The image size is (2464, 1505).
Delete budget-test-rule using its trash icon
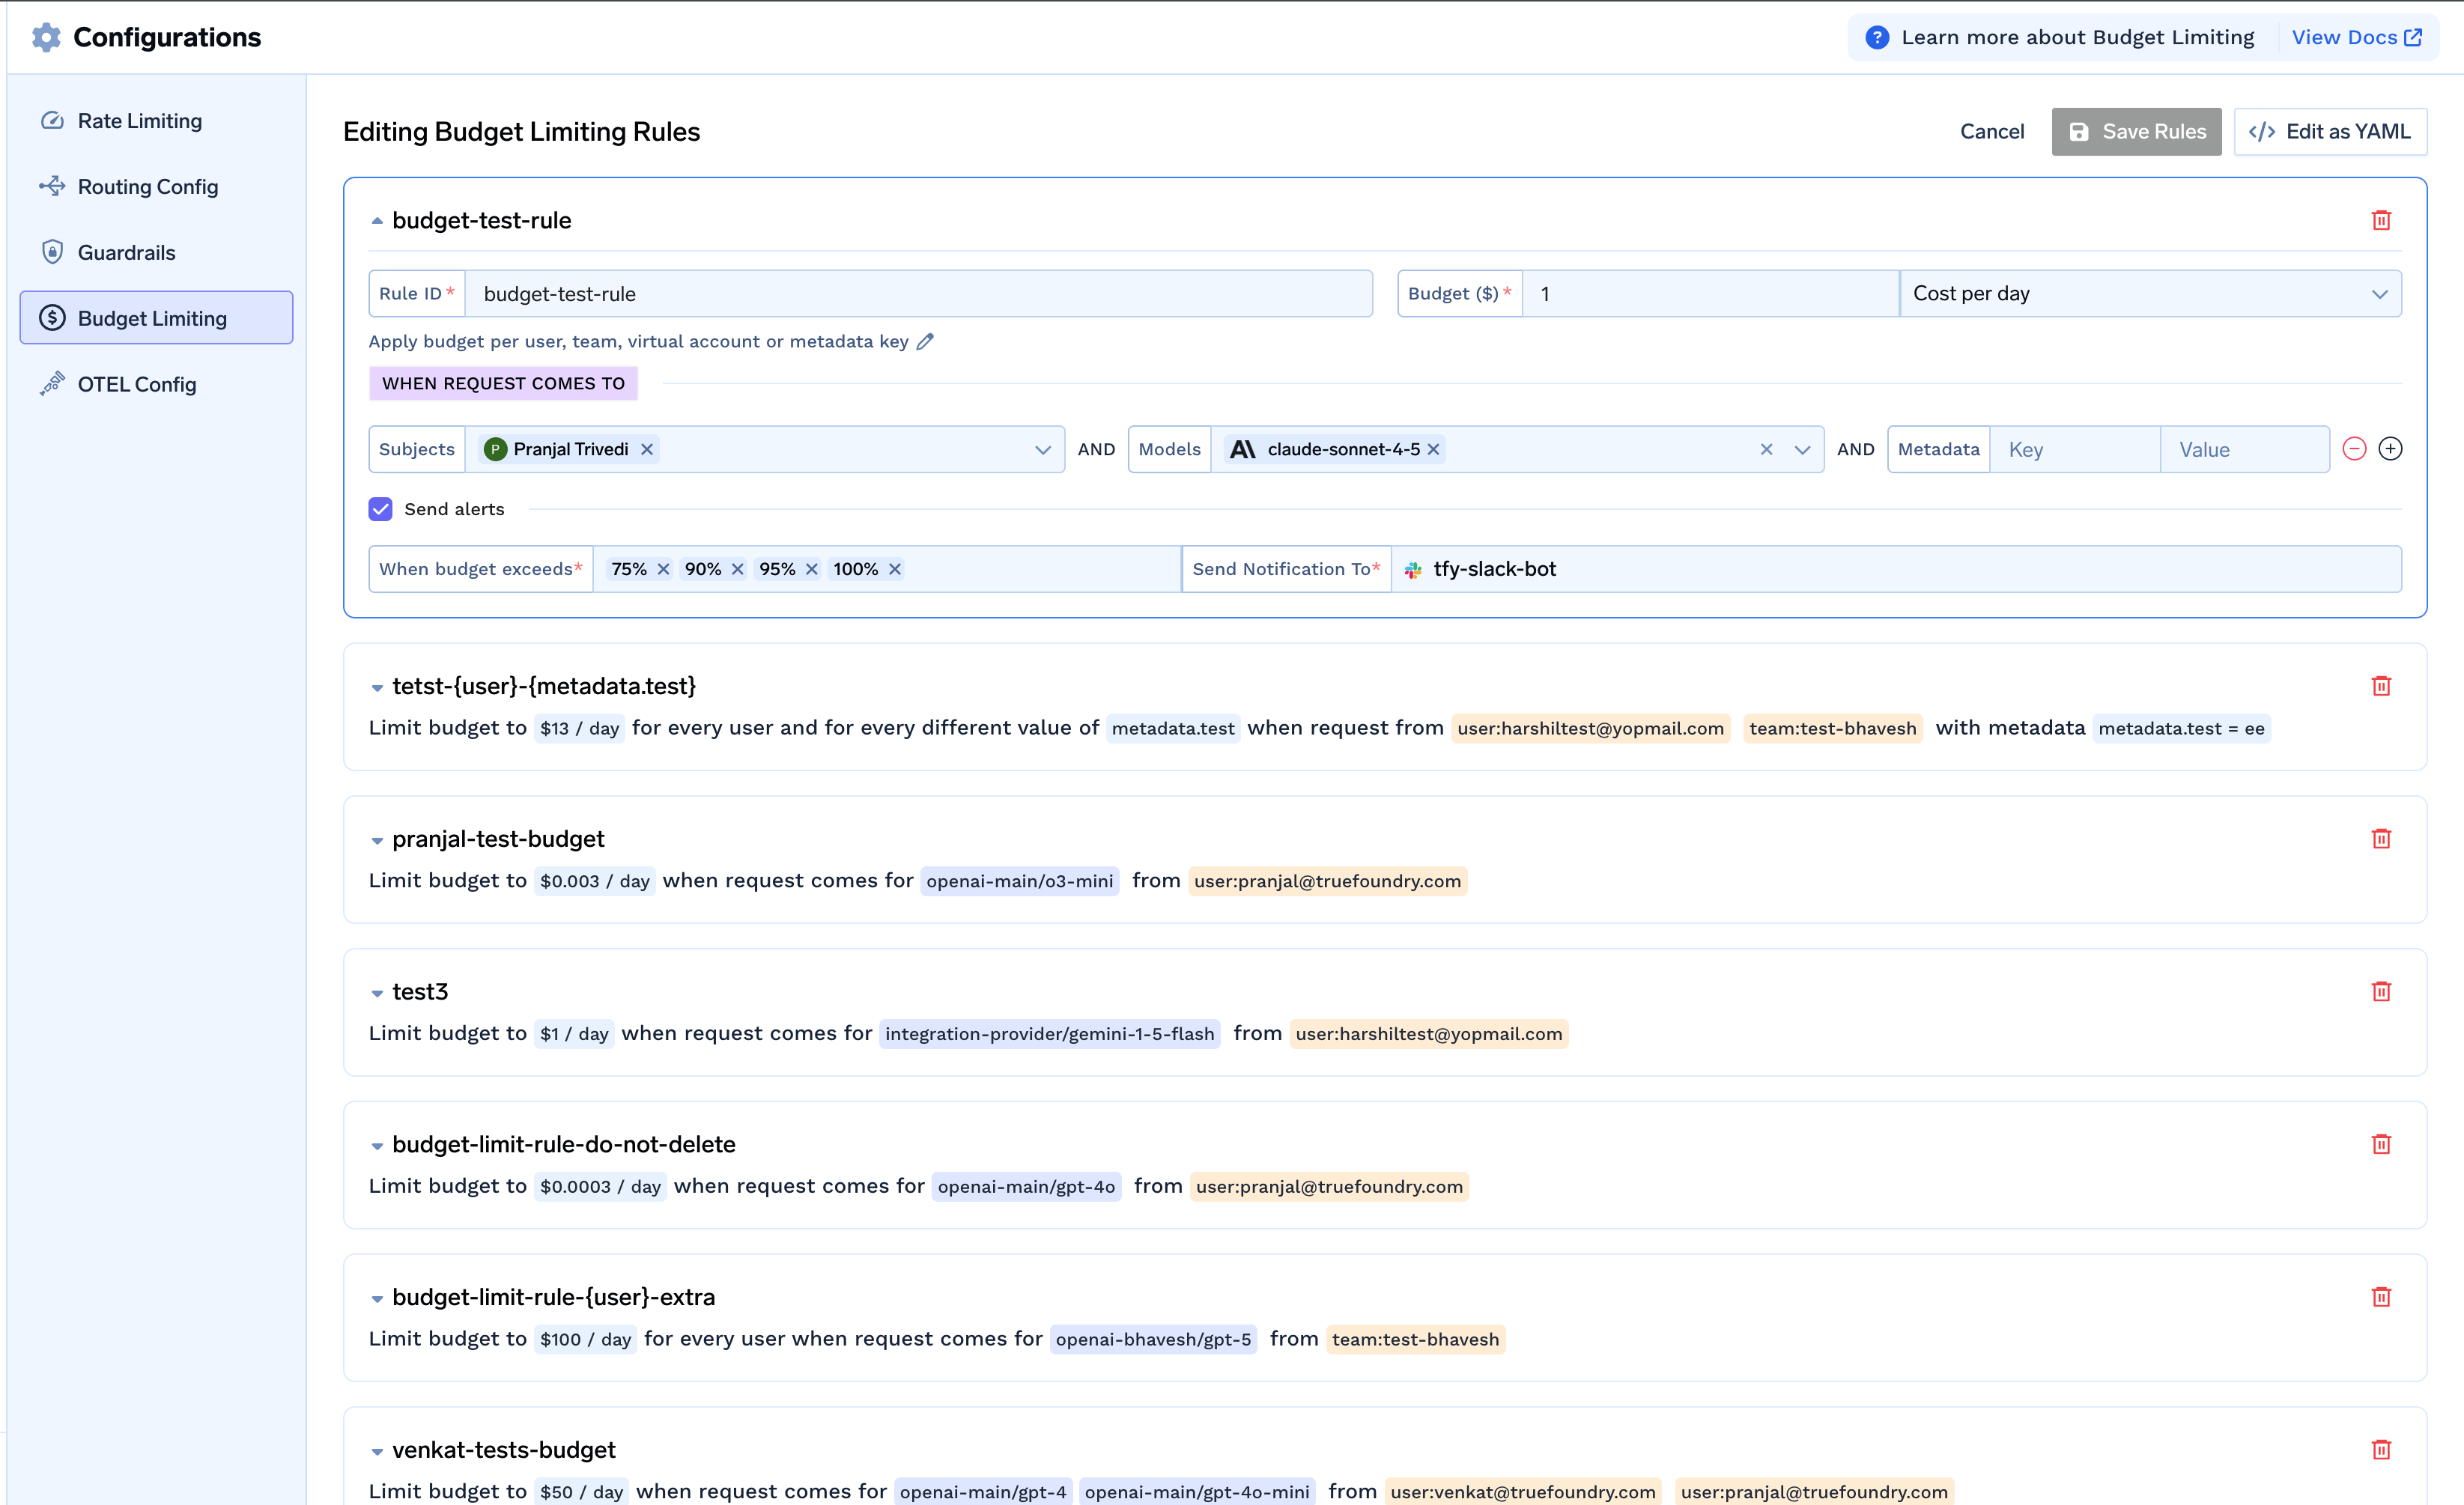2382,220
